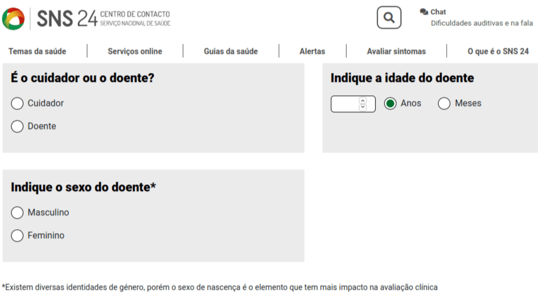
Task: Open the Avaliar sintomas menu item
Action: pos(396,52)
